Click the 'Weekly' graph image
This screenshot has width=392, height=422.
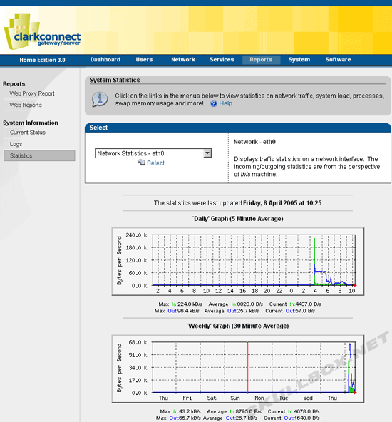[238, 369]
